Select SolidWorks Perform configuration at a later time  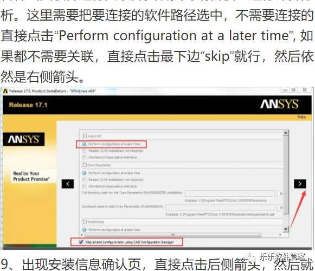(x=85, y=230)
